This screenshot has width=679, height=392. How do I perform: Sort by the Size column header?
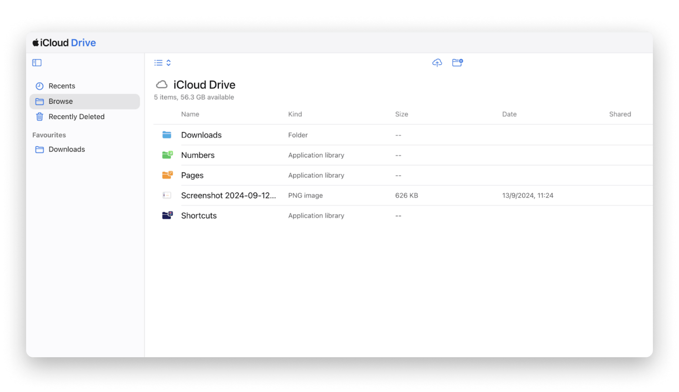(x=402, y=114)
